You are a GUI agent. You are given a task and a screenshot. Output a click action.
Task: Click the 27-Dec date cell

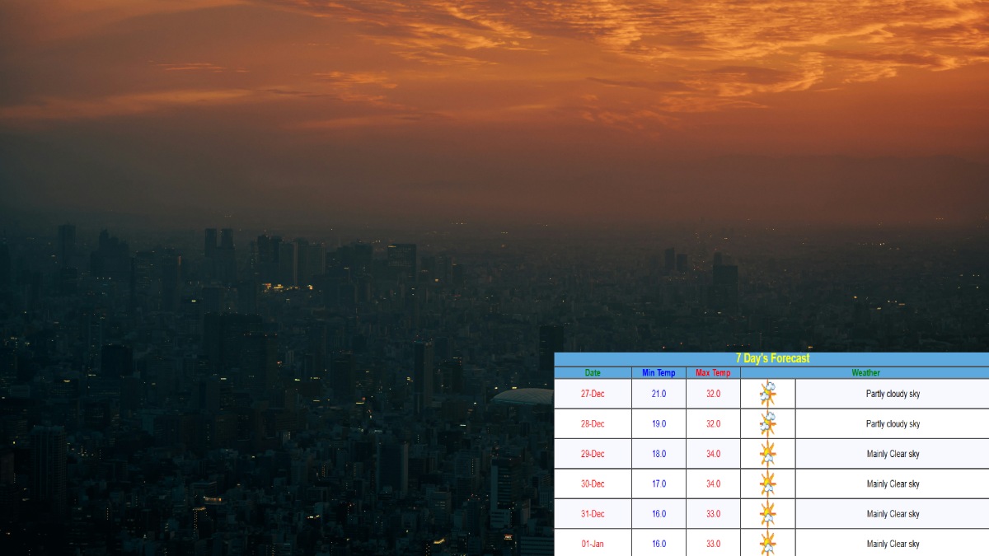593,394
